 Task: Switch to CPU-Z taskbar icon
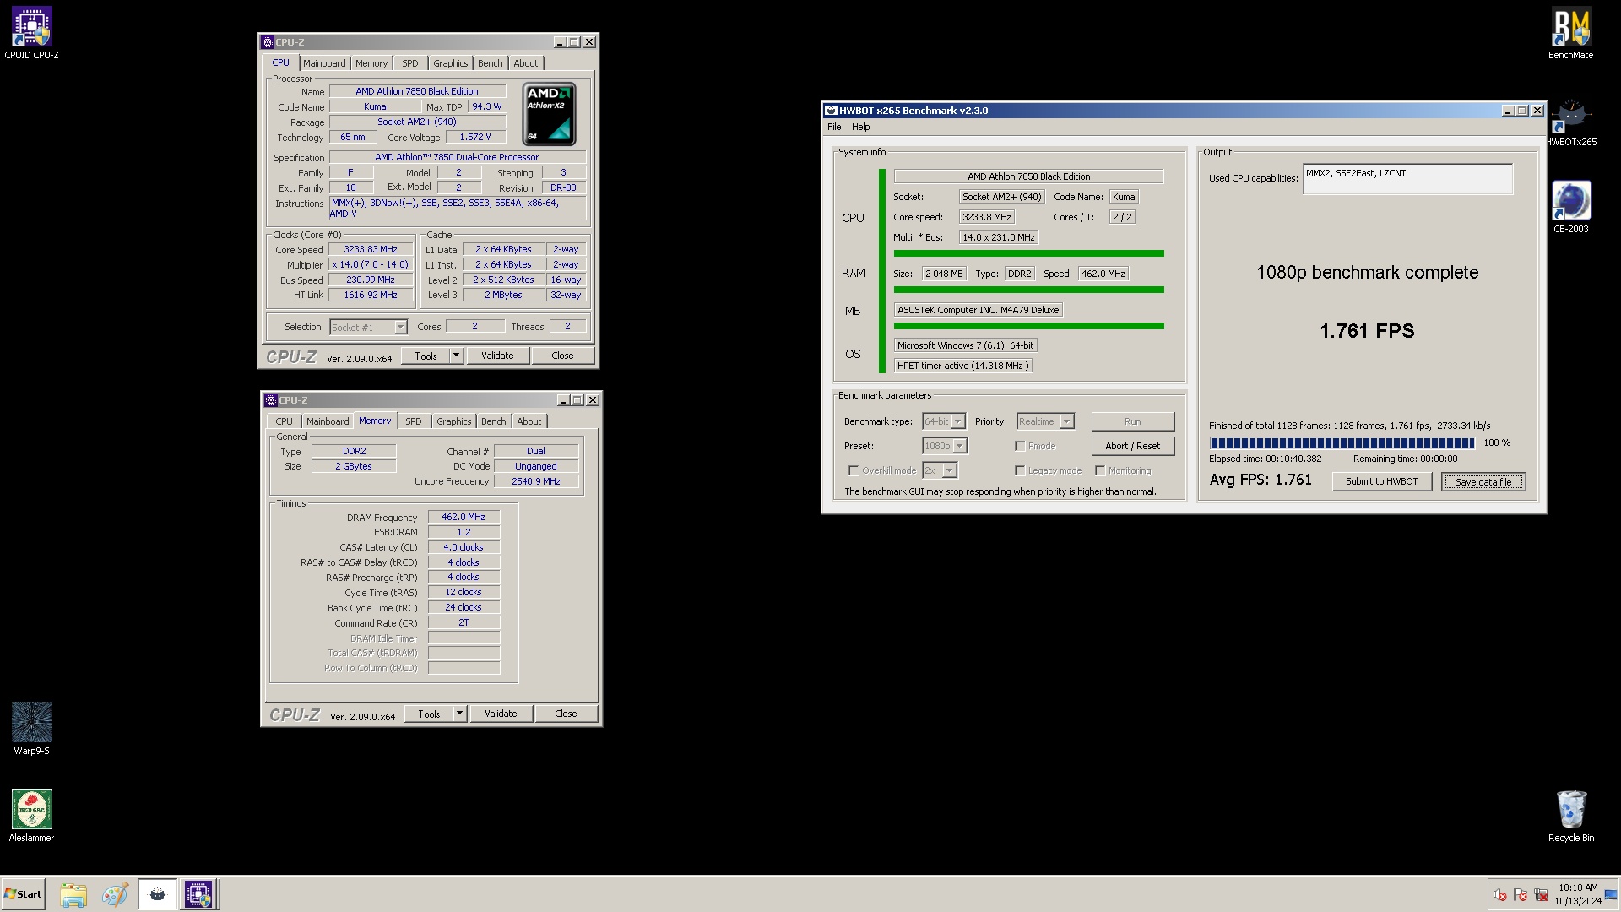coord(199,894)
